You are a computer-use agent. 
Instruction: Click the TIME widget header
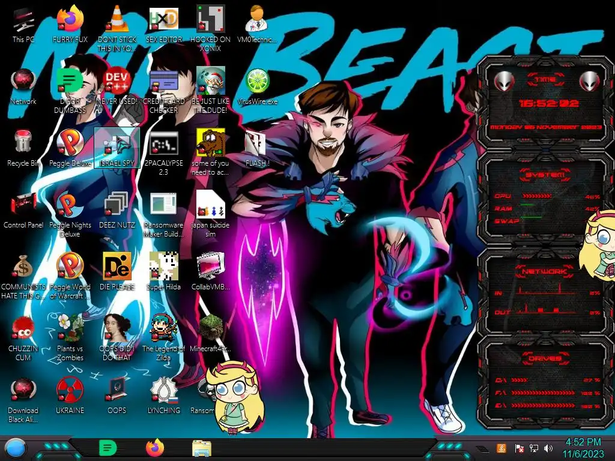click(x=545, y=80)
